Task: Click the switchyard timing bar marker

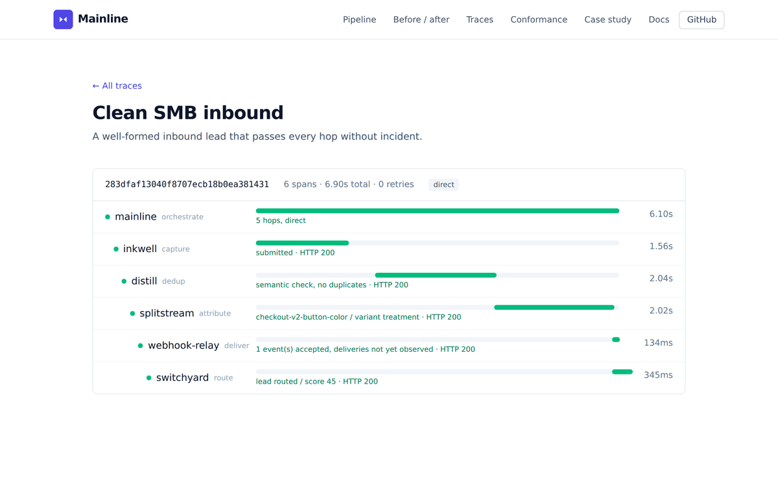Action: click(x=622, y=371)
